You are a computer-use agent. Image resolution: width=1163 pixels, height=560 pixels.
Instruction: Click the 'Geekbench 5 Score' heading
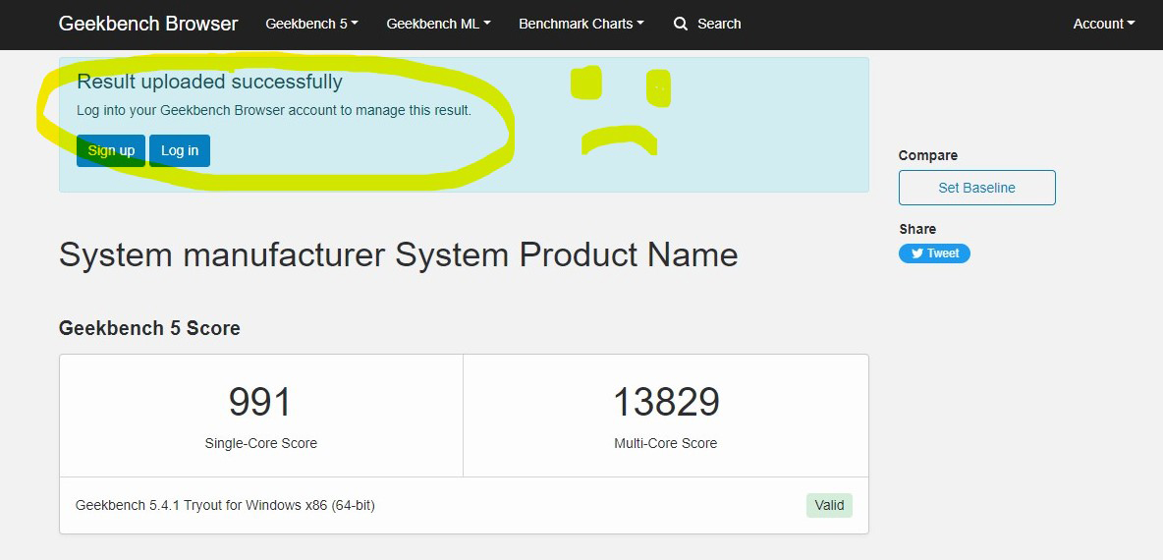pos(150,328)
